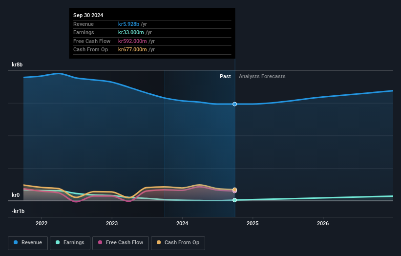Toggle the Cash From Op legend button
The image size is (401, 256).
pos(178,243)
